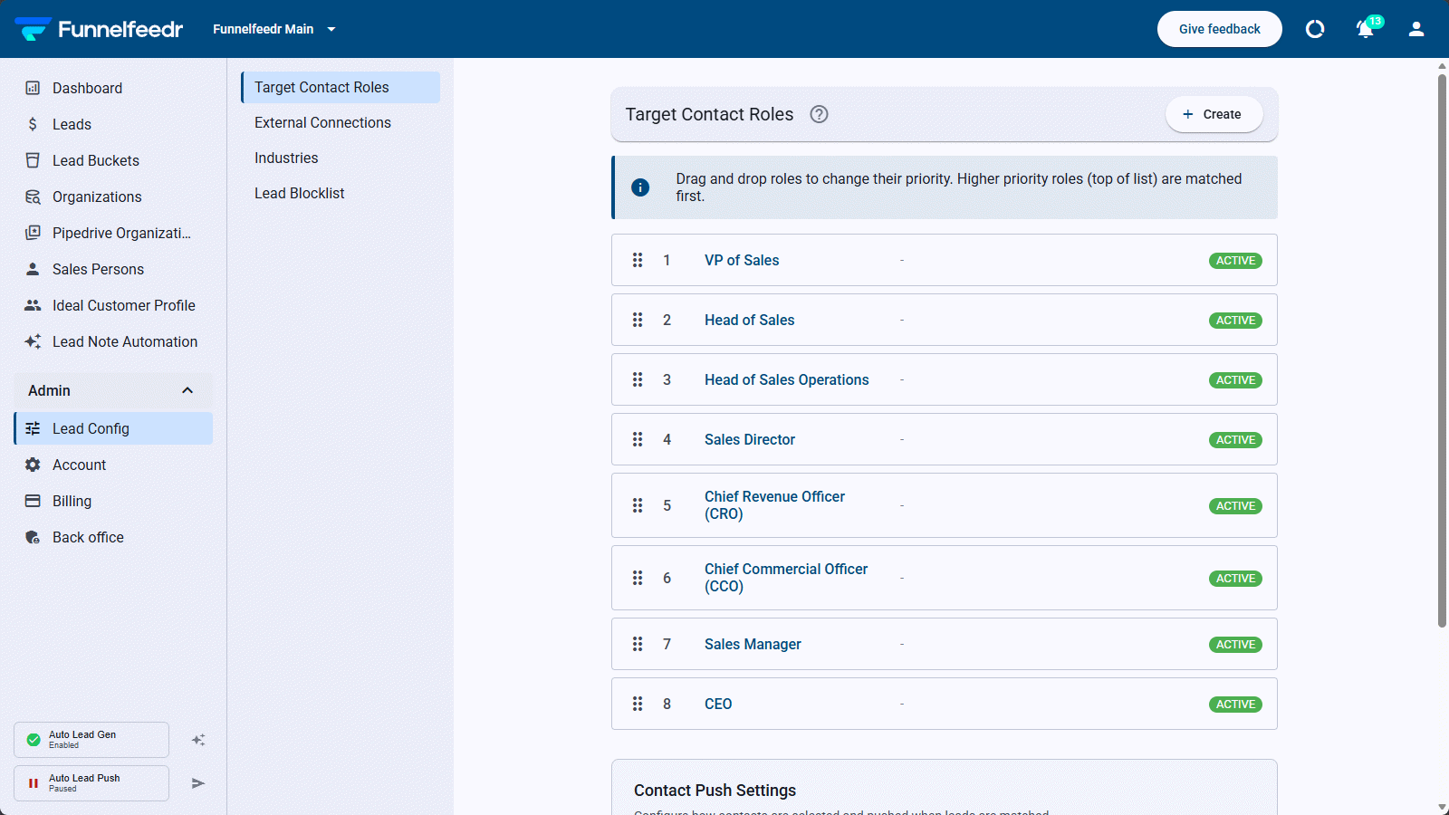
Task: Open the user profile icon
Action: click(1416, 29)
